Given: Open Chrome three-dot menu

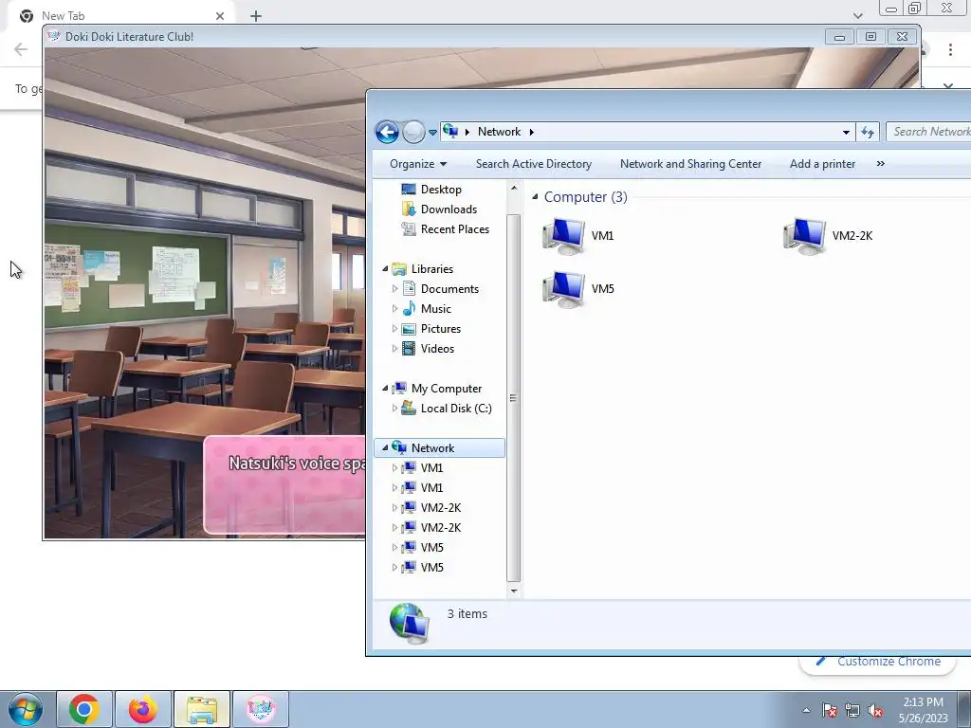Looking at the screenshot, I should 950,49.
